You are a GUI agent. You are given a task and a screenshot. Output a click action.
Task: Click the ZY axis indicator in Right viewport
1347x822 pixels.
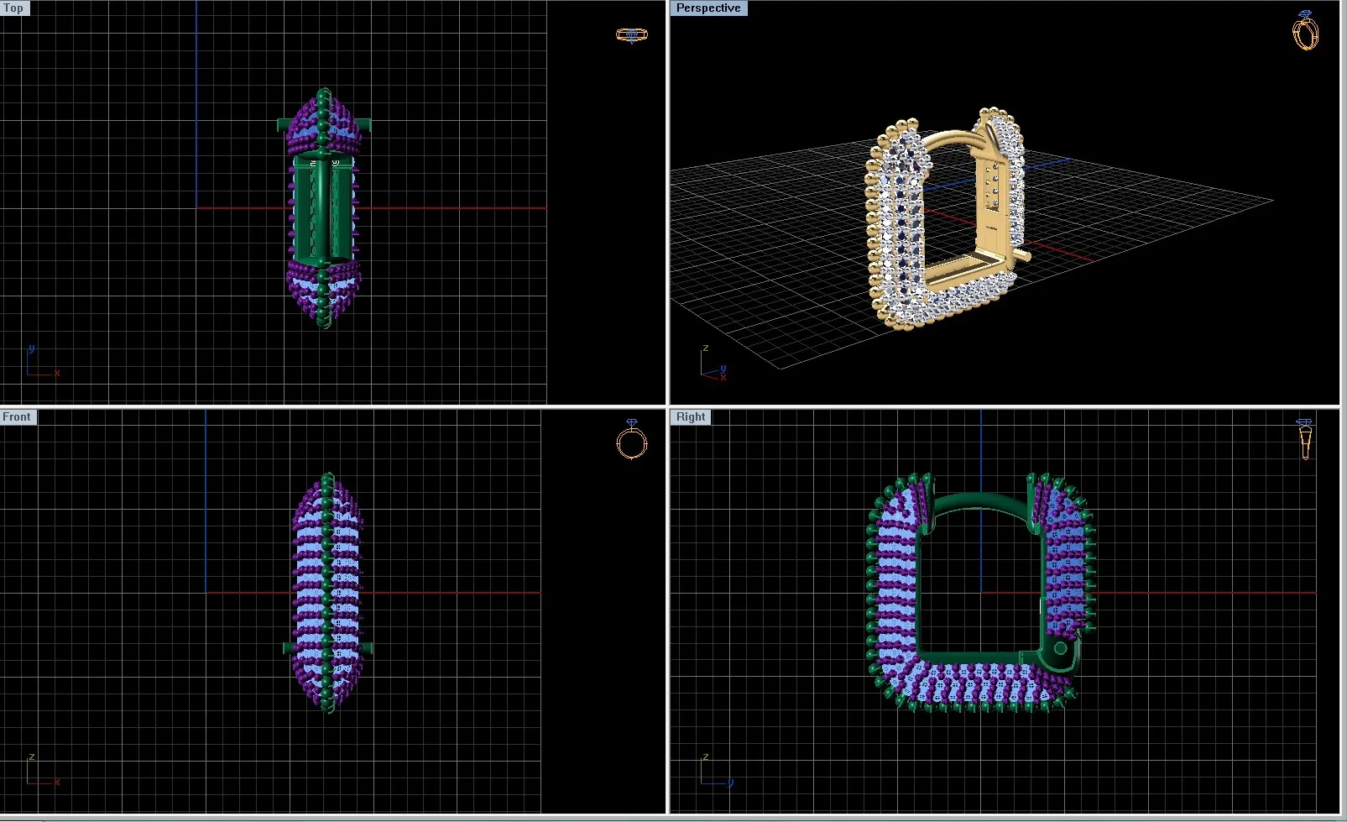coord(714,772)
